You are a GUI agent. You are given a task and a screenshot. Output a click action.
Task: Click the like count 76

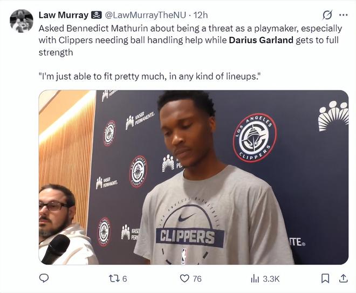(197, 278)
